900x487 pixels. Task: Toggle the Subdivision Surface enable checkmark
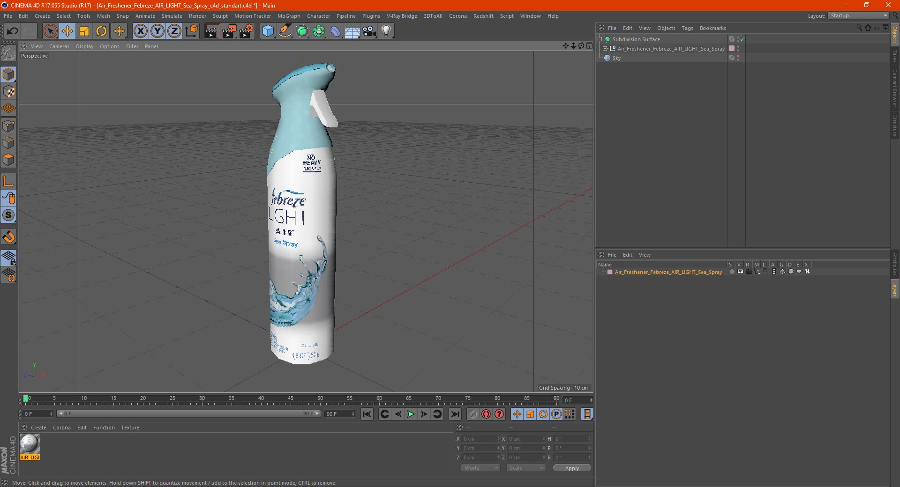pos(742,39)
